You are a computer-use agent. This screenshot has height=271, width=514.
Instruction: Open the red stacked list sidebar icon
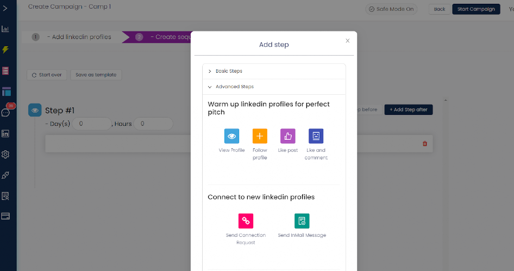point(5,70)
